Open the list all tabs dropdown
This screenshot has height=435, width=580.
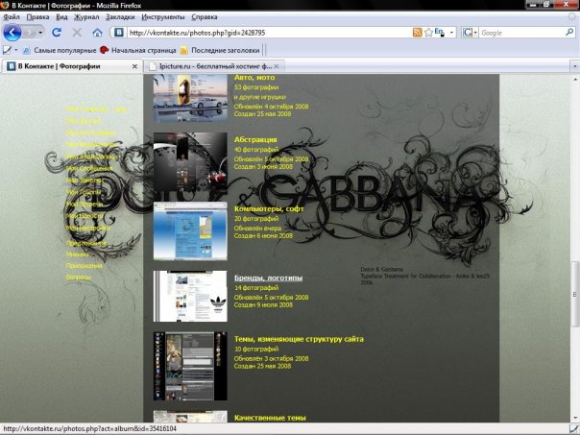[x=575, y=66]
